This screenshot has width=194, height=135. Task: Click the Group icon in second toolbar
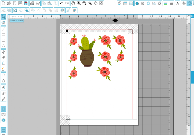click(3, 10)
